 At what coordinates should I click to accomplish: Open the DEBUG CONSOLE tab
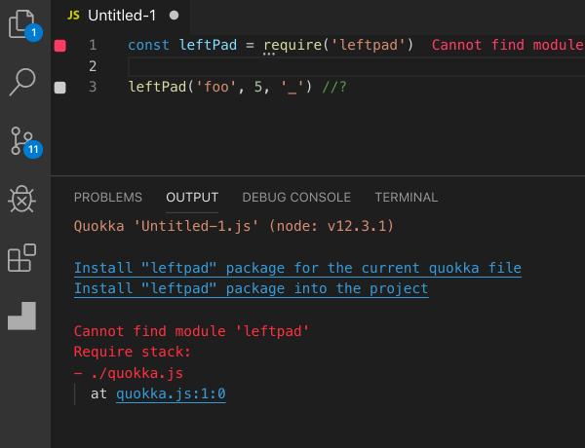(x=296, y=197)
